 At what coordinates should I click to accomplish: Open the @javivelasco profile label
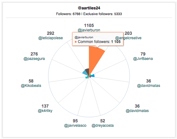pyautogui.click(x=75, y=126)
